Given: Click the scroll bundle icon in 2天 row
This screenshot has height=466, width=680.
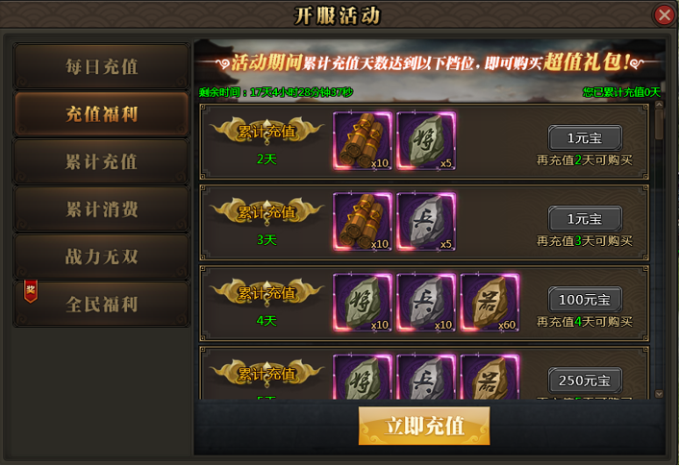Looking at the screenshot, I should pyautogui.click(x=363, y=140).
